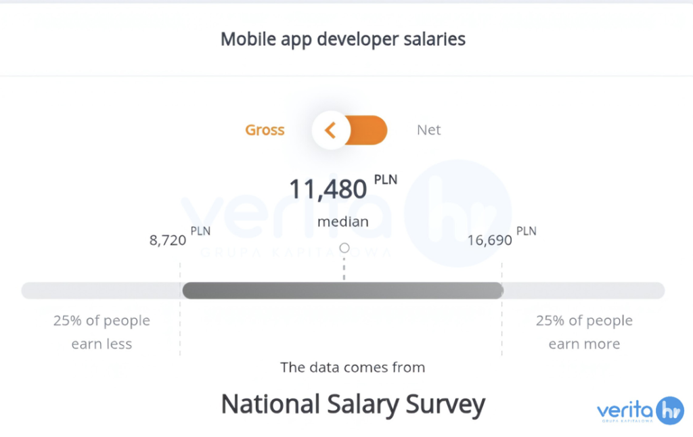Screen dimensions: 693x437
Task: Select the 11,480 PLN median value
Action: 329,189
